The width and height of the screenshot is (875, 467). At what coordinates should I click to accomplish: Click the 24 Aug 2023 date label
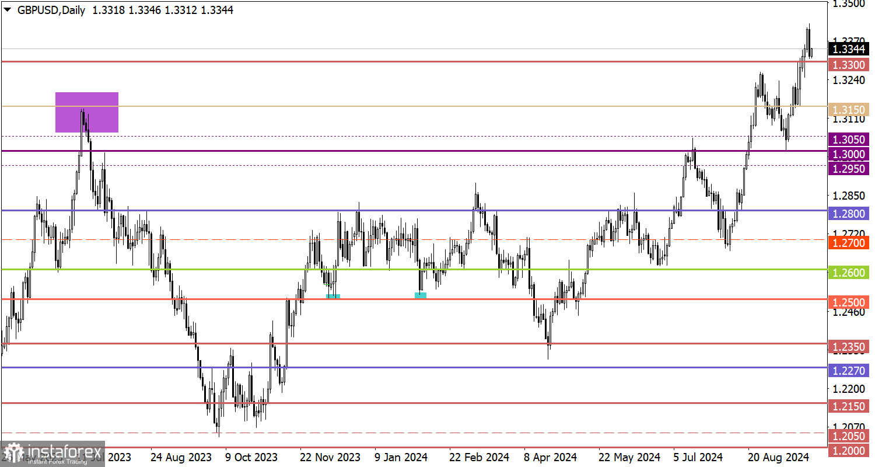(181, 456)
